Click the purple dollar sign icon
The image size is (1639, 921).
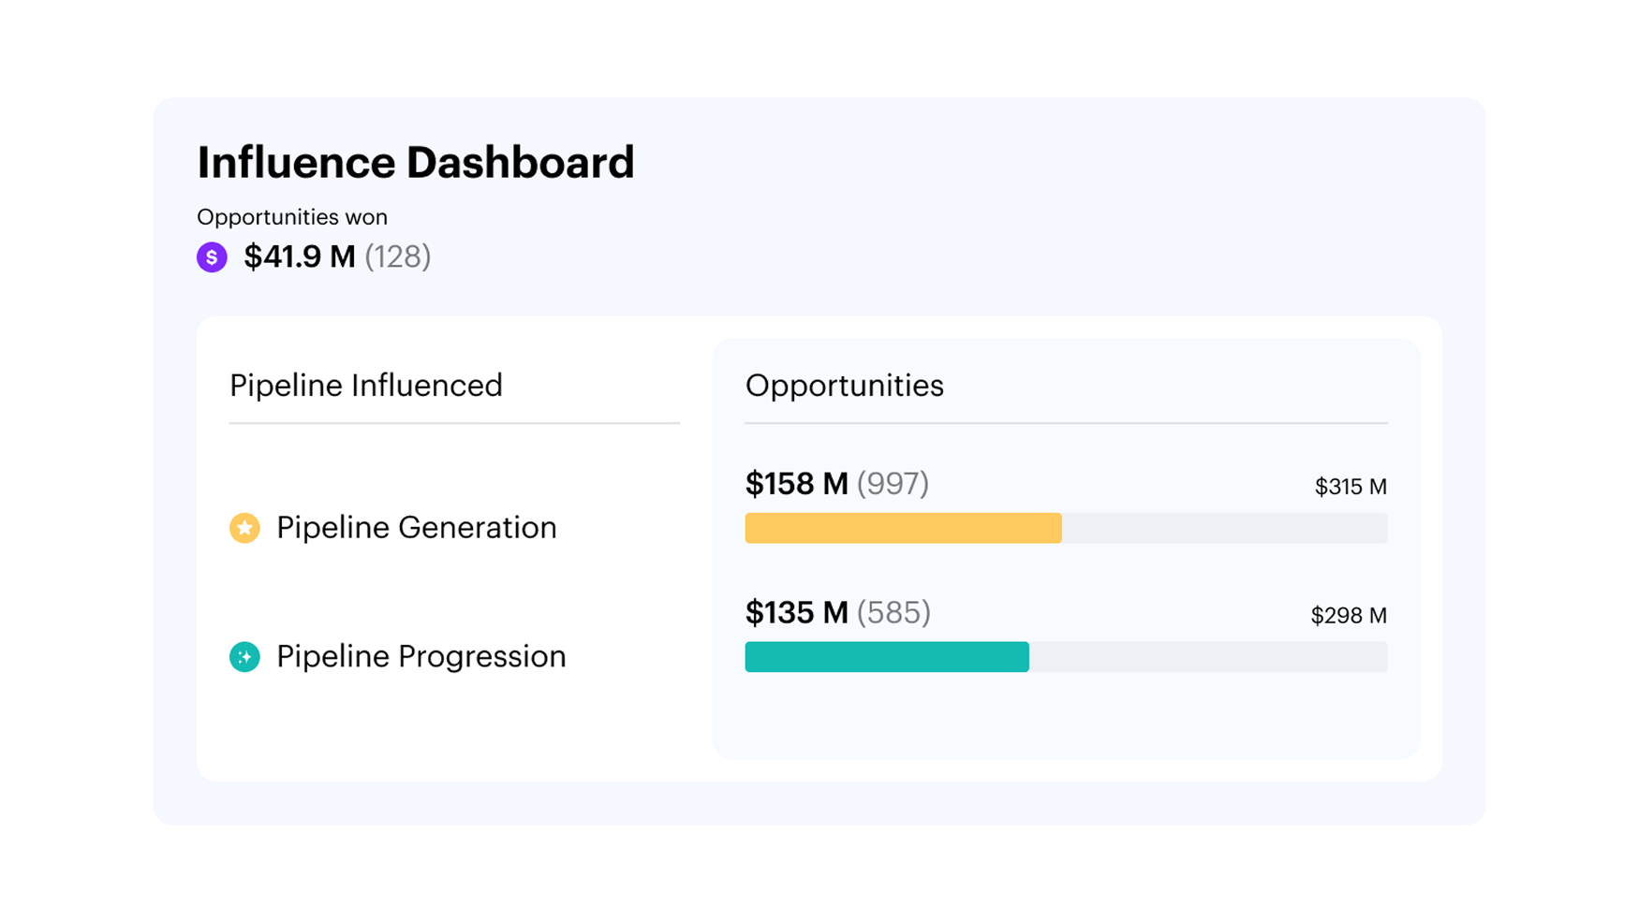pos(212,256)
